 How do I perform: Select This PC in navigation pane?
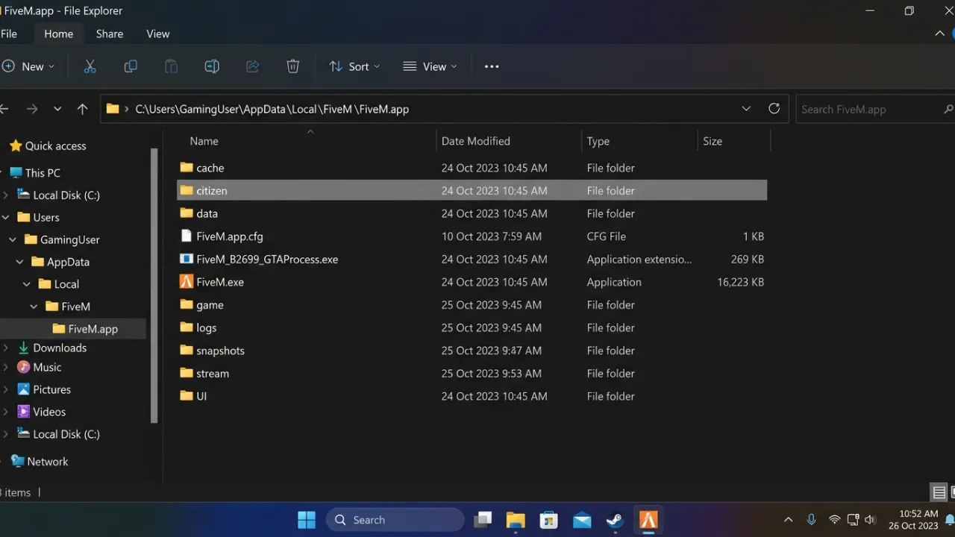34,172
